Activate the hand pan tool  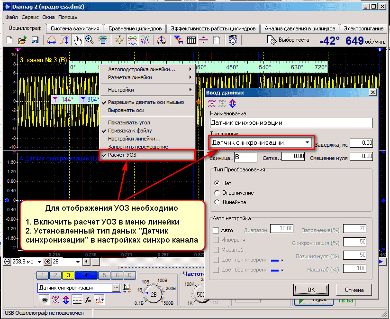point(78,40)
